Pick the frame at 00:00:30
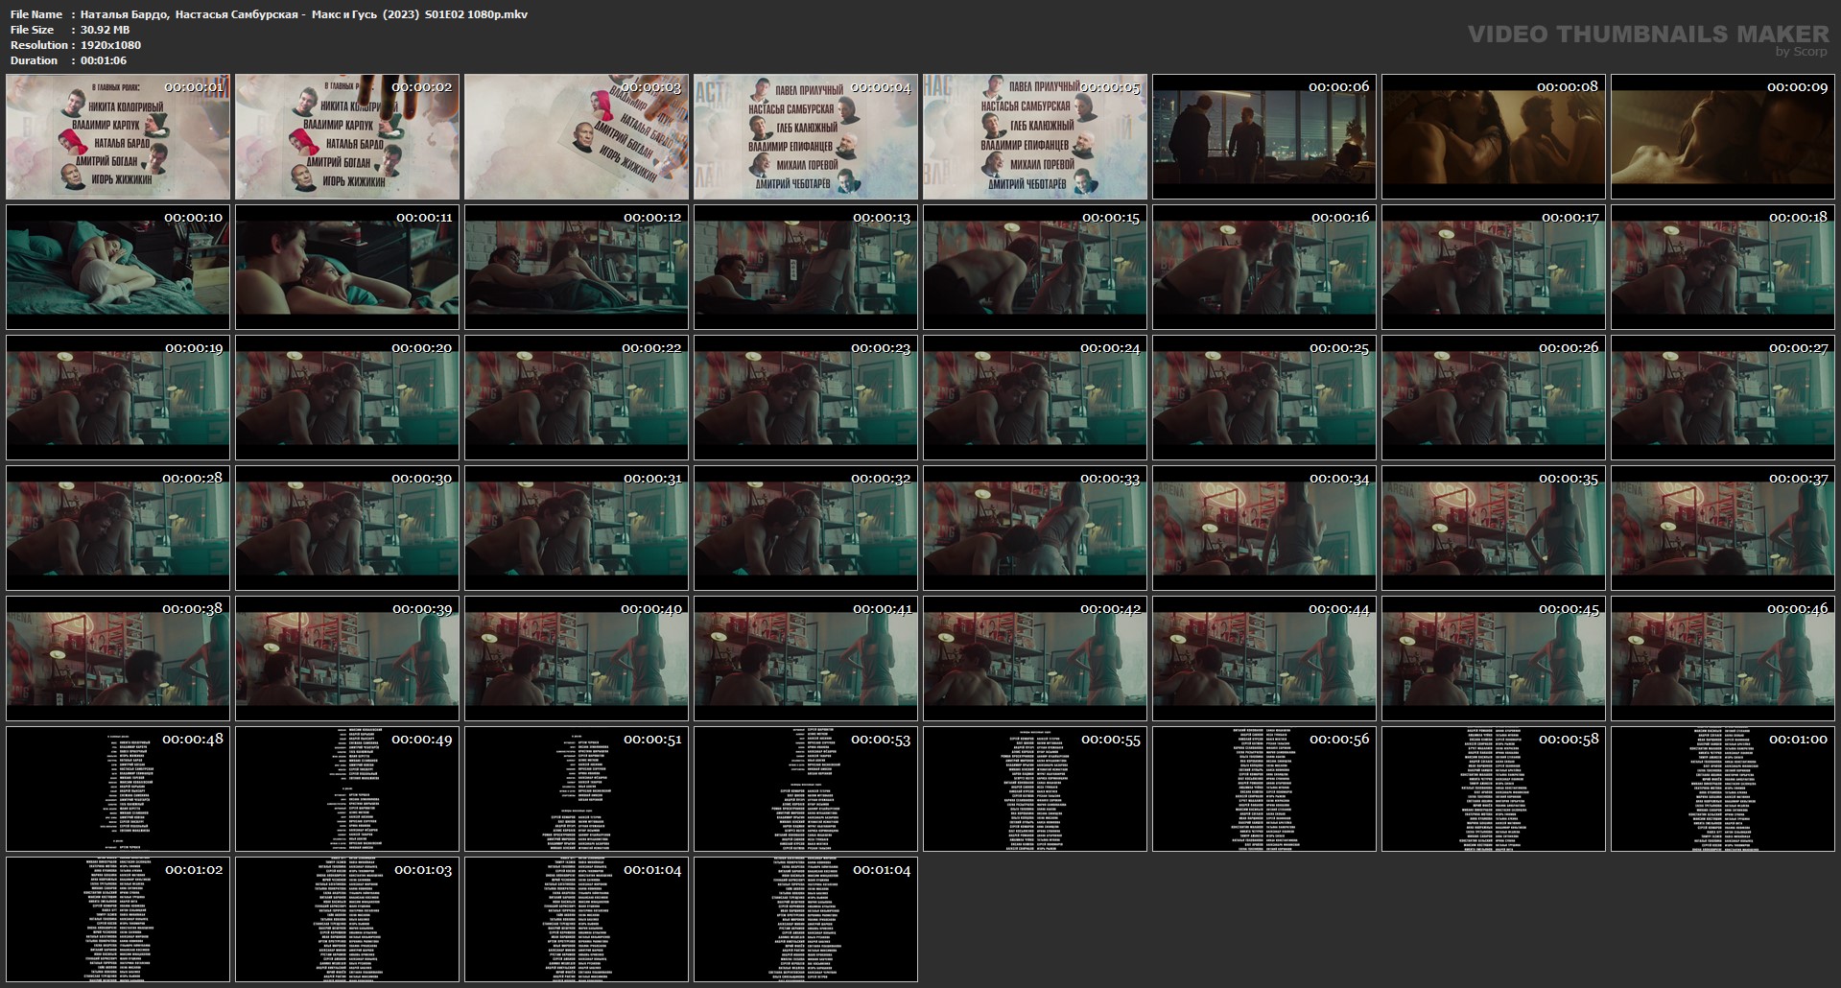This screenshot has height=988, width=1841. [347, 529]
